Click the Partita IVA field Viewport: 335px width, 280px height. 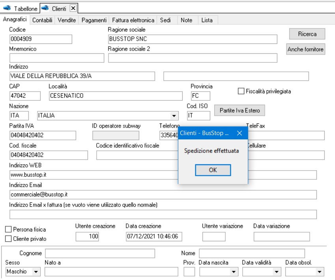[x=43, y=135]
